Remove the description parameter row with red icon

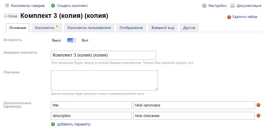point(258,115)
